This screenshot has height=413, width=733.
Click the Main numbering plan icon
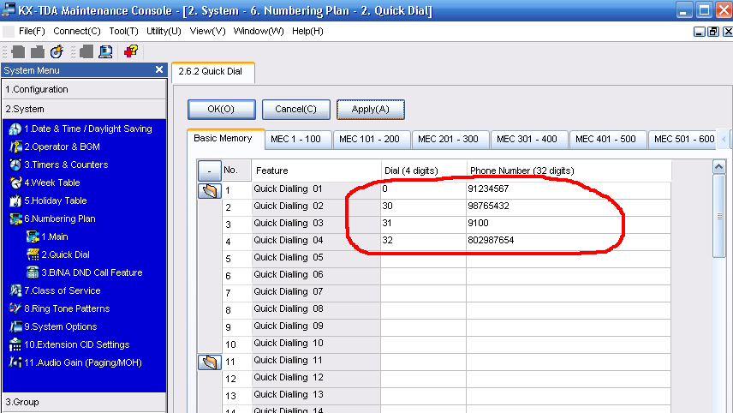tap(33, 236)
